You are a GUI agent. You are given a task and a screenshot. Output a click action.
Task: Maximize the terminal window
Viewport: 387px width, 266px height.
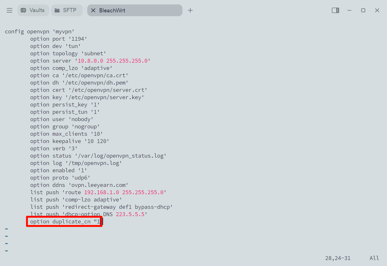363,10
